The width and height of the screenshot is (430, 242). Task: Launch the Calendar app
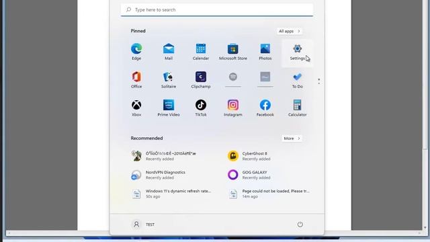201,52
